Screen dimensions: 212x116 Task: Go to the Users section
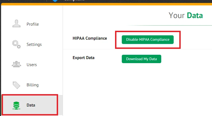tap(32, 65)
